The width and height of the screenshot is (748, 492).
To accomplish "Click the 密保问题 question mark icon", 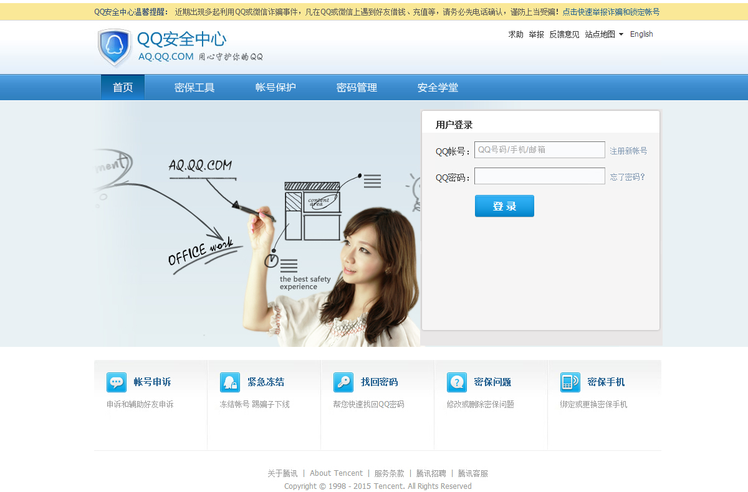I will tap(457, 382).
